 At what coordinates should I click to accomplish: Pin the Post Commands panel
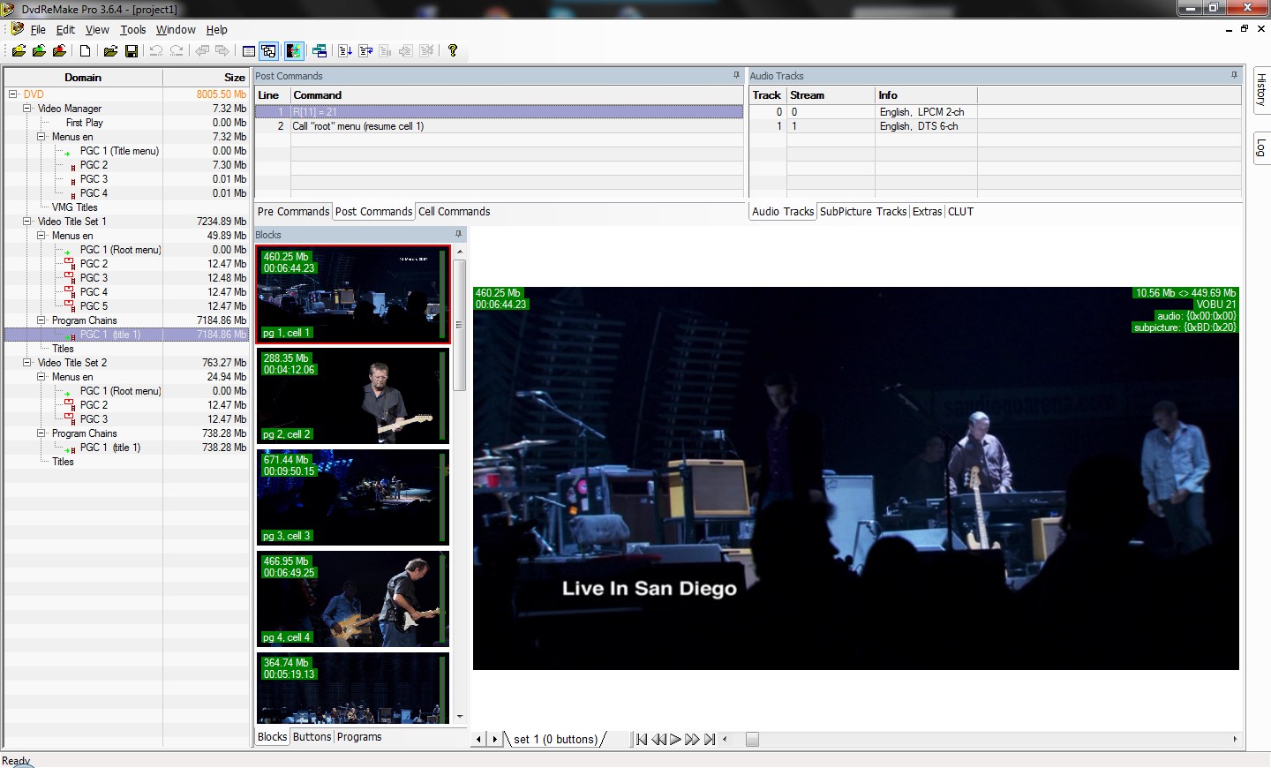(x=736, y=76)
